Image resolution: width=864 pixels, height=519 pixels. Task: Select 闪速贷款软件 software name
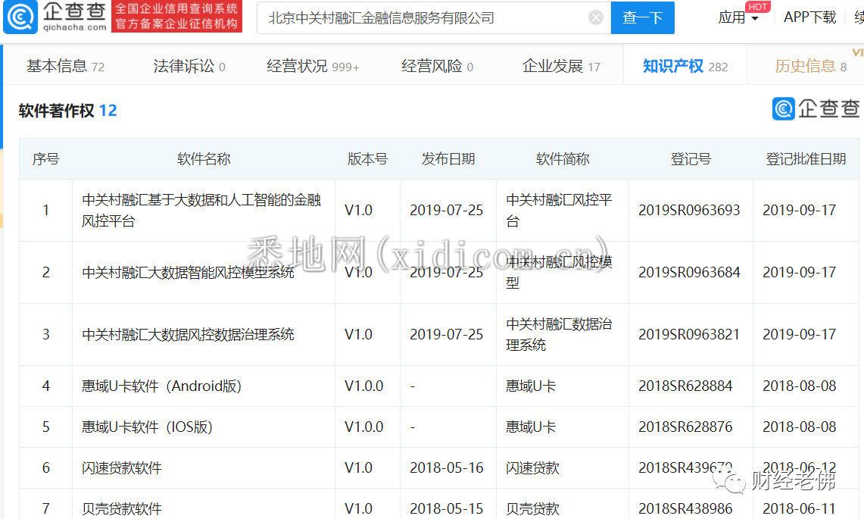click(122, 467)
